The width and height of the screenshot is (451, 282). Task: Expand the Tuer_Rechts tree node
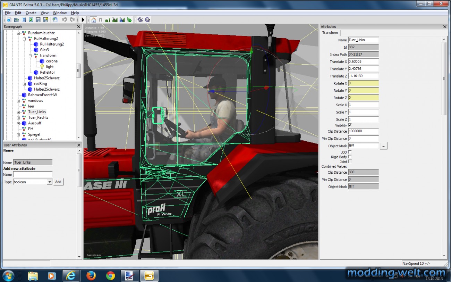18,117
